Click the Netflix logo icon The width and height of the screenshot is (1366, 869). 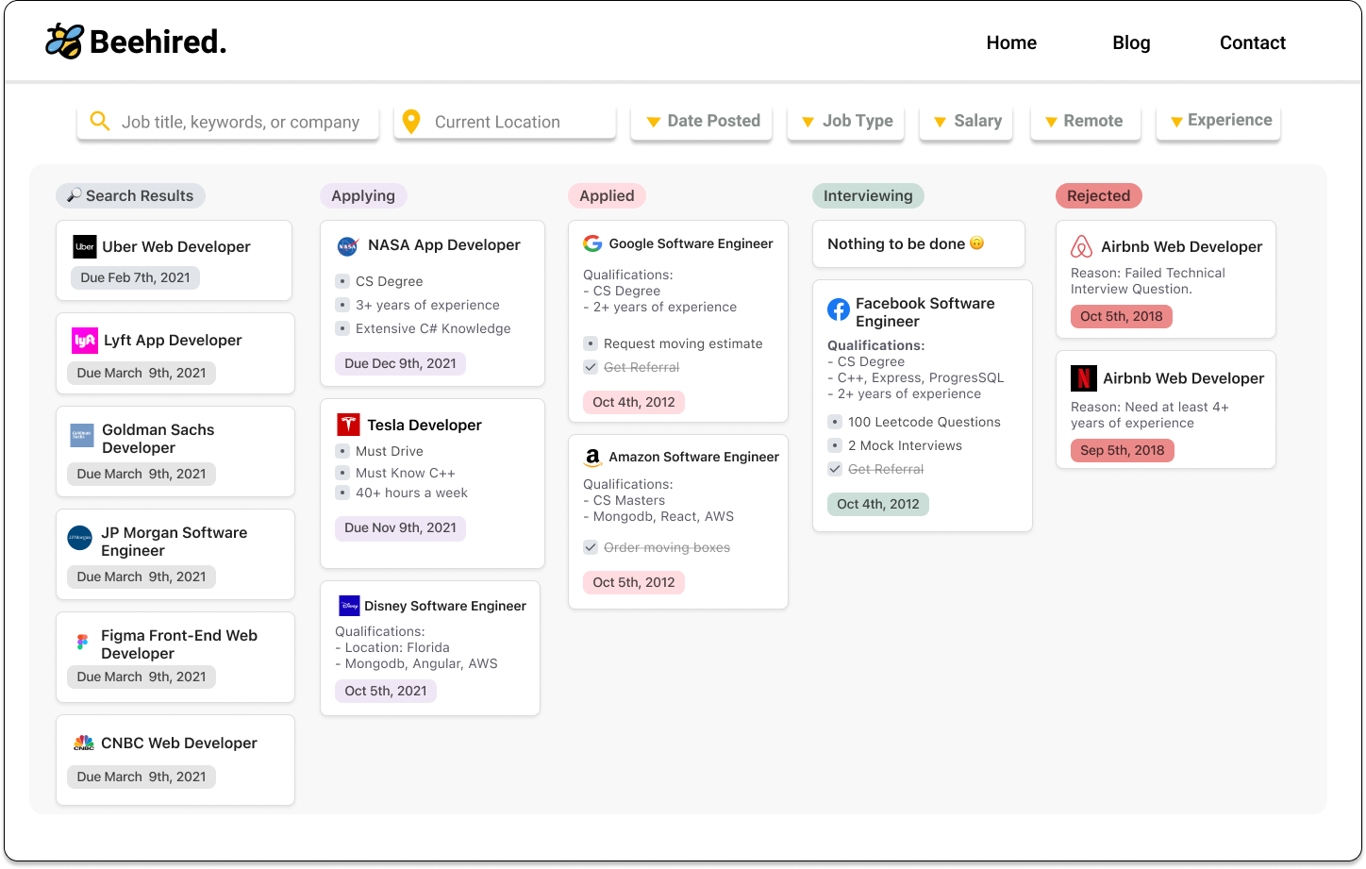click(1084, 378)
